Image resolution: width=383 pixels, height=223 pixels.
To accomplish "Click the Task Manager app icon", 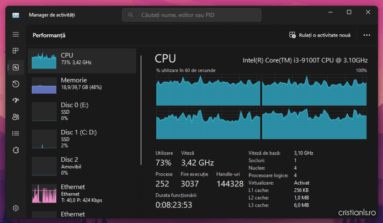I will point(16,15).
